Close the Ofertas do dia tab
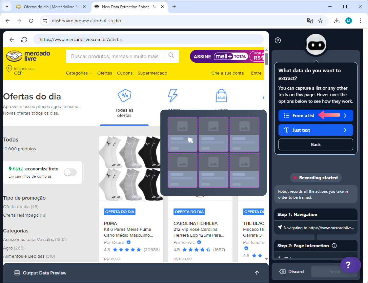The width and height of the screenshot is (368, 283). tap(84, 7)
